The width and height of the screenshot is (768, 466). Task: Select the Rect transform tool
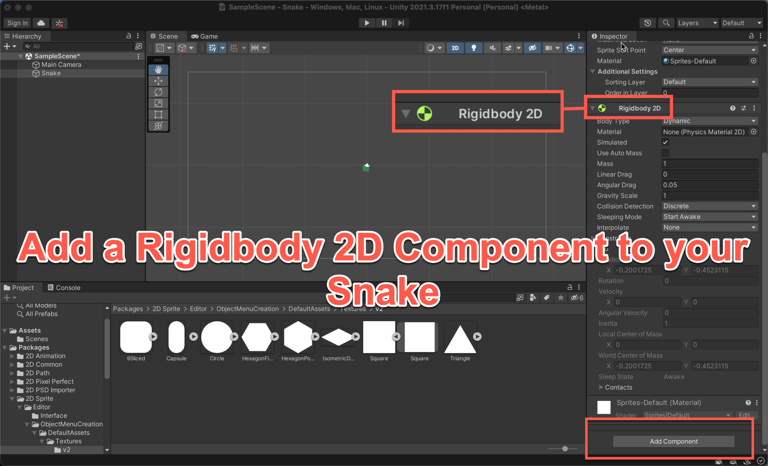tap(158, 115)
